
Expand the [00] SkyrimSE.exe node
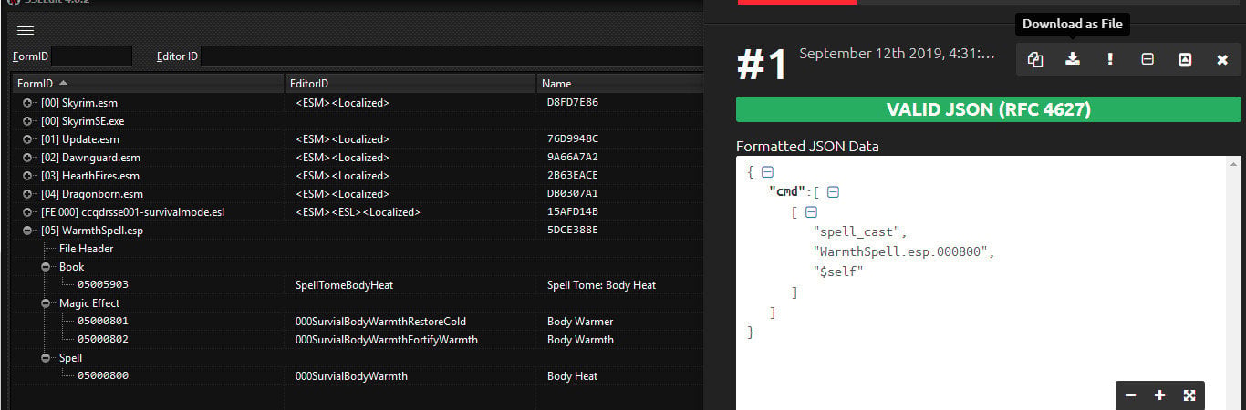[x=28, y=121]
